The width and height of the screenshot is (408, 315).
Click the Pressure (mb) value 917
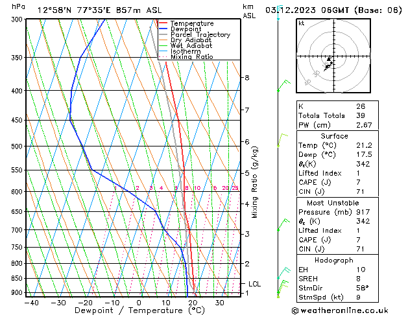click(x=363, y=213)
